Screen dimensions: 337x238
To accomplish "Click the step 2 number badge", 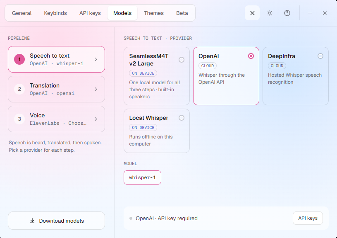I will (x=19, y=89).
